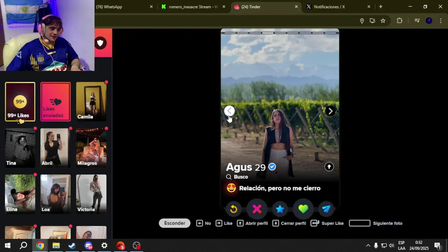Viewport: 448px width, 252px height.
Task: Open the media controls icon
Action: (x=417, y=21)
